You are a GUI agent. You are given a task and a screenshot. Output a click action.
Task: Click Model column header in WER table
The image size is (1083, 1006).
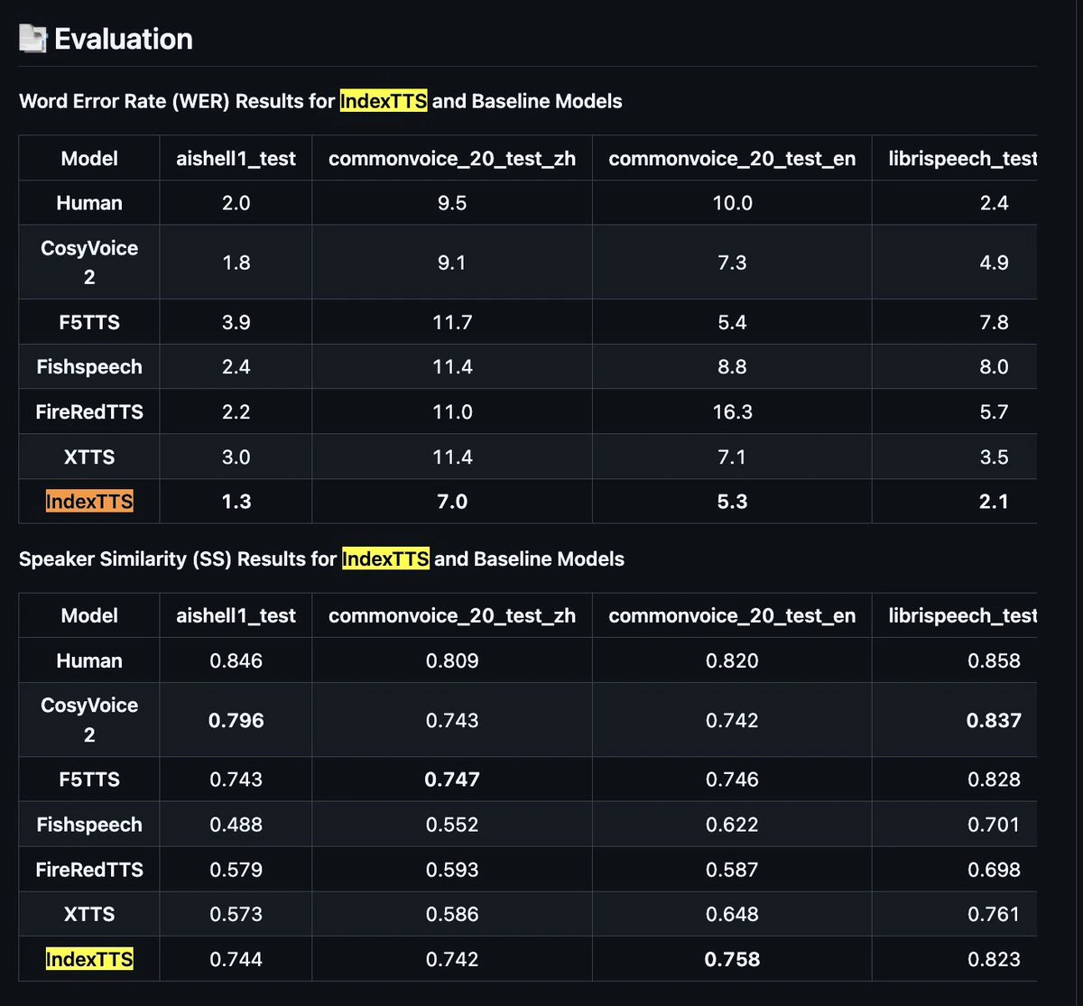coord(89,159)
